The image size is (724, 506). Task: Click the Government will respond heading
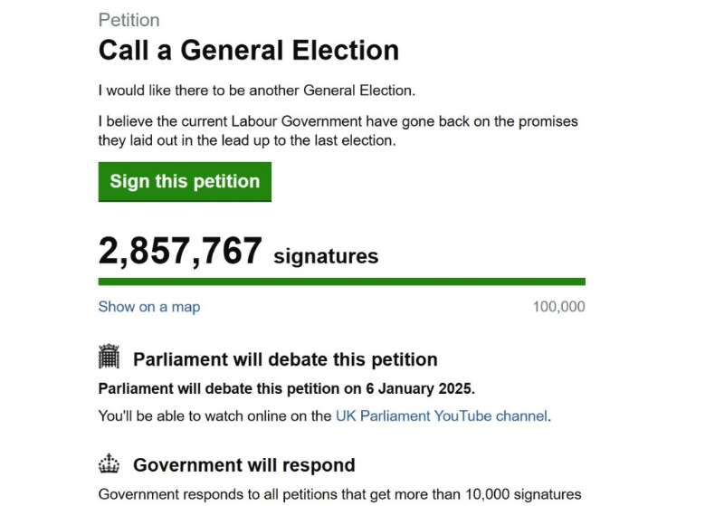point(243,466)
